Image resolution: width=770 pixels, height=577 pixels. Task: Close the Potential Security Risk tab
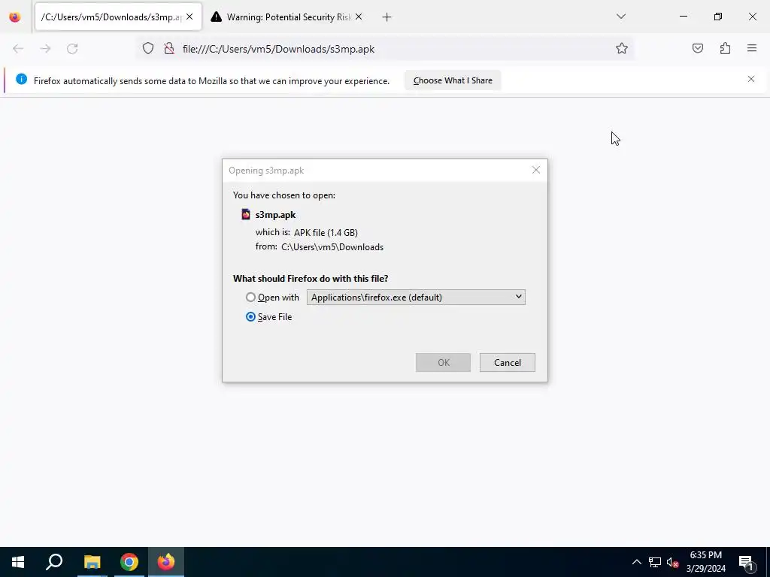[x=359, y=17]
